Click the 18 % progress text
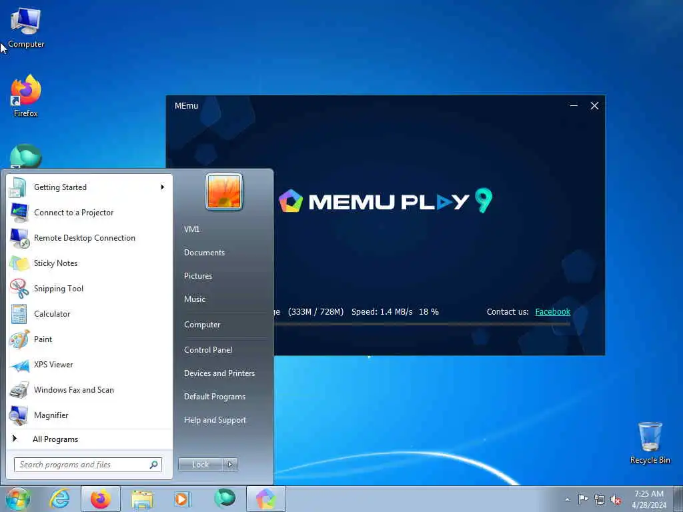Screen dimensions: 683x512 click(429, 312)
